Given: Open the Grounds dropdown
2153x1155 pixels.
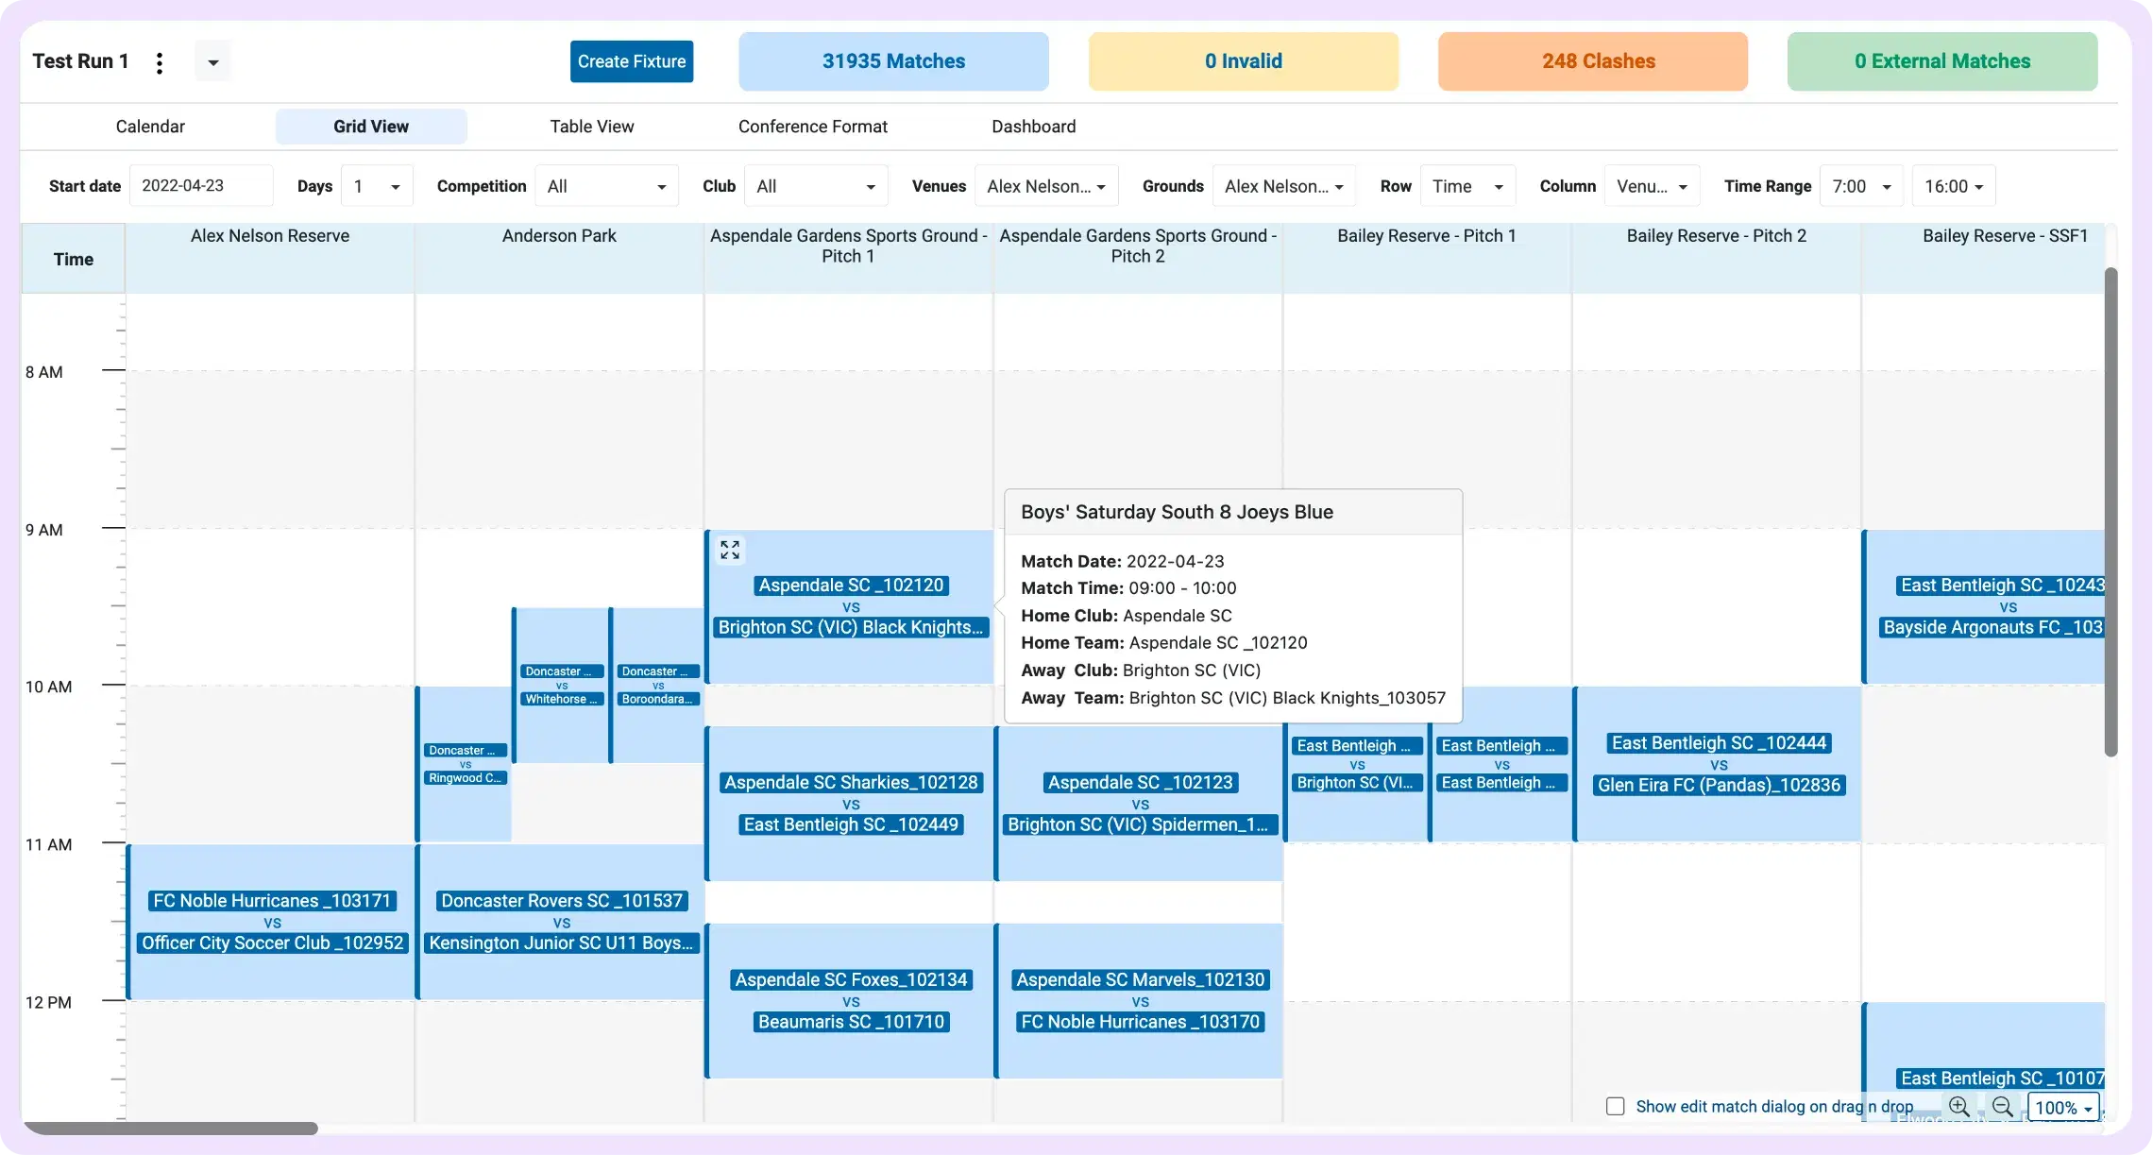Looking at the screenshot, I should pyautogui.click(x=1284, y=186).
